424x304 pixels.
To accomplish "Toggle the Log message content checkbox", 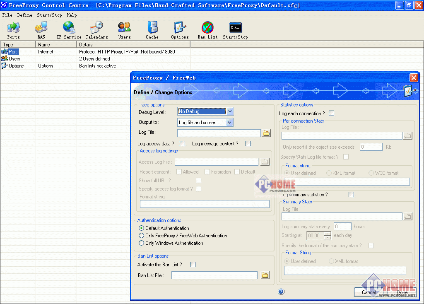I will [x=248, y=144].
